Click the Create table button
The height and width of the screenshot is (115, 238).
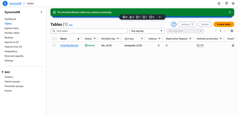224,24
